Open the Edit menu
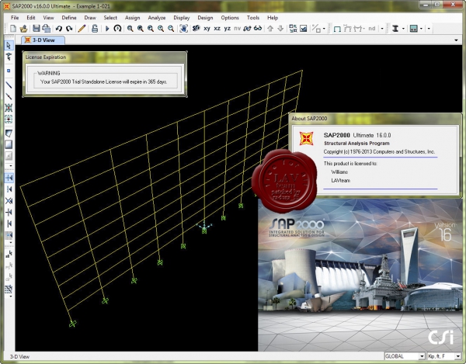466x364 pixels. point(31,18)
